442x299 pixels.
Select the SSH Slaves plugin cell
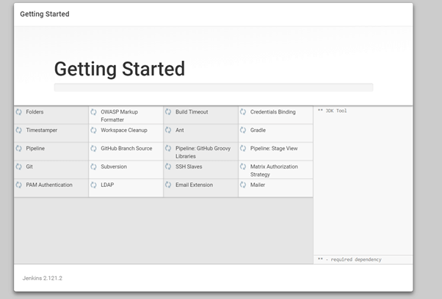click(x=189, y=167)
